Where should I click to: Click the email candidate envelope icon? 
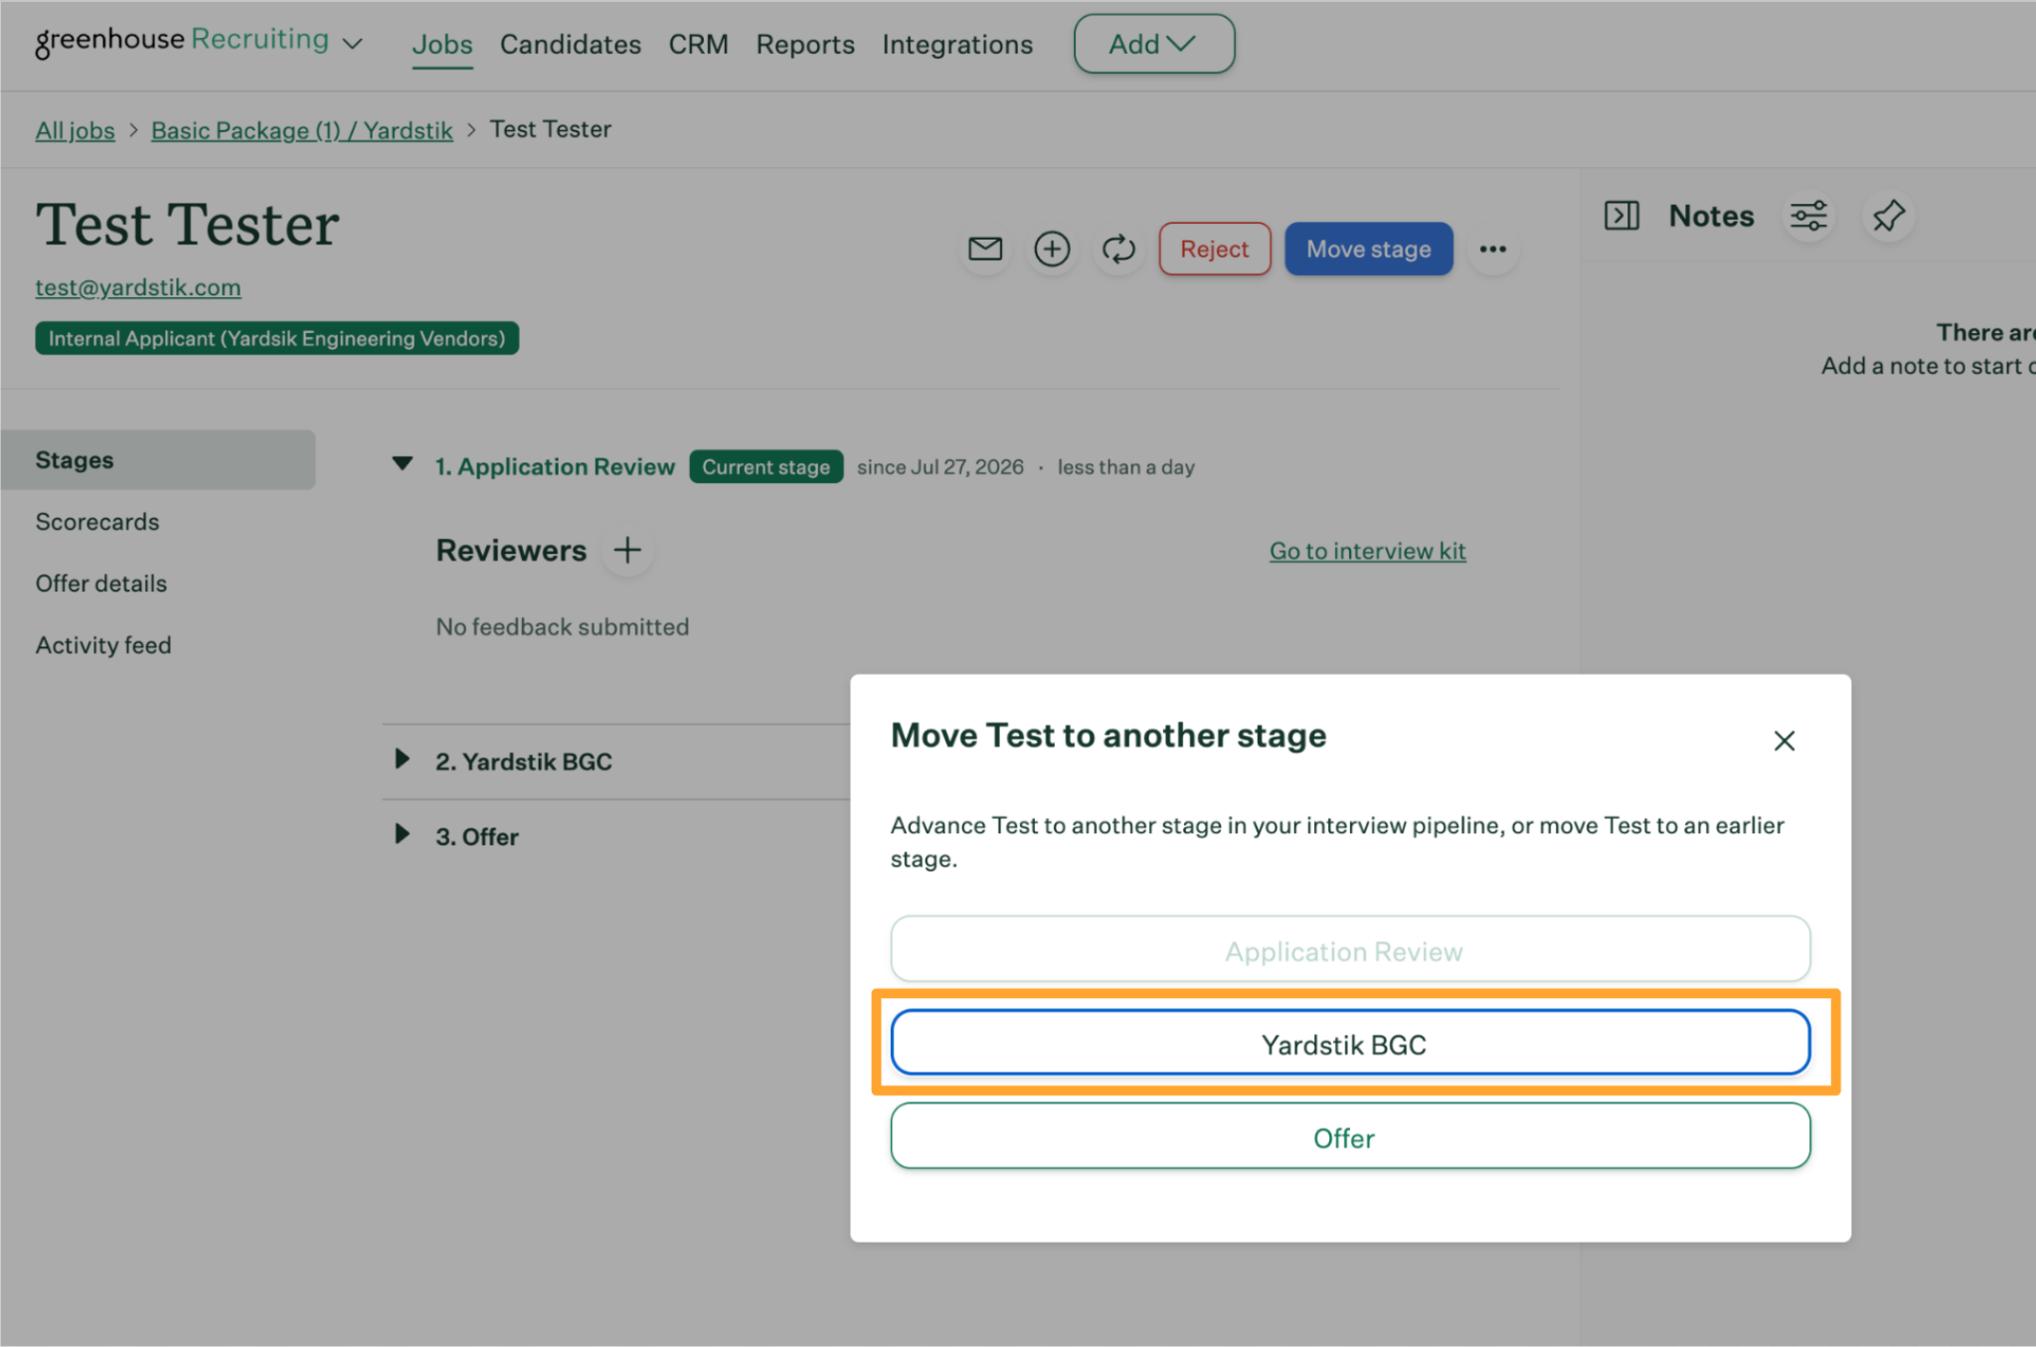coord(985,249)
